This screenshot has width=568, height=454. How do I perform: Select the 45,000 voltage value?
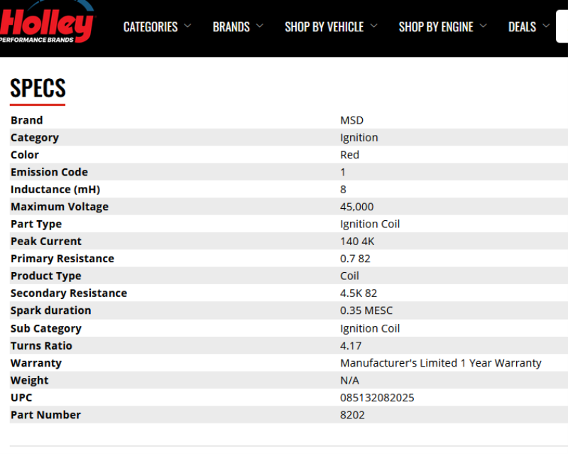point(357,207)
